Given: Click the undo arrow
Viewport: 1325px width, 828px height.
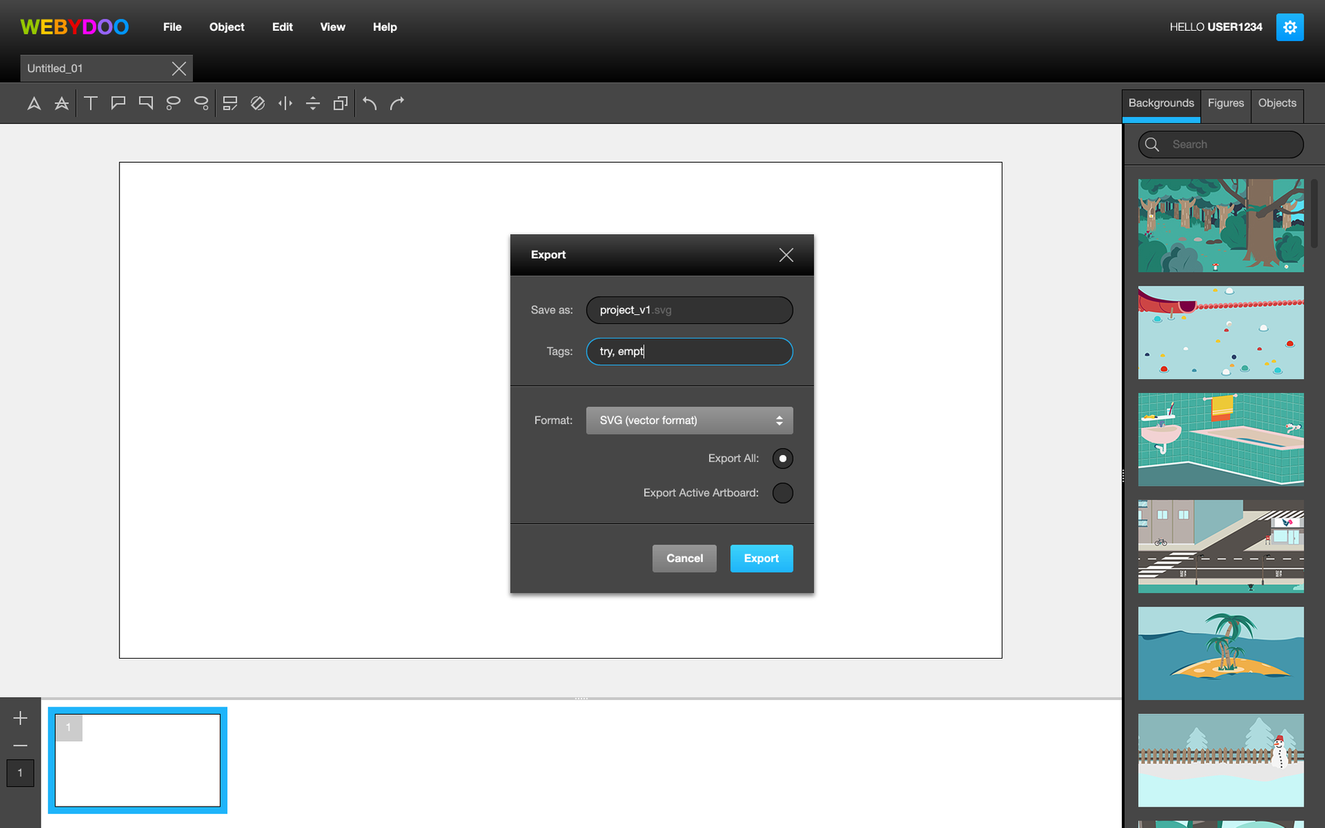Looking at the screenshot, I should pyautogui.click(x=370, y=103).
